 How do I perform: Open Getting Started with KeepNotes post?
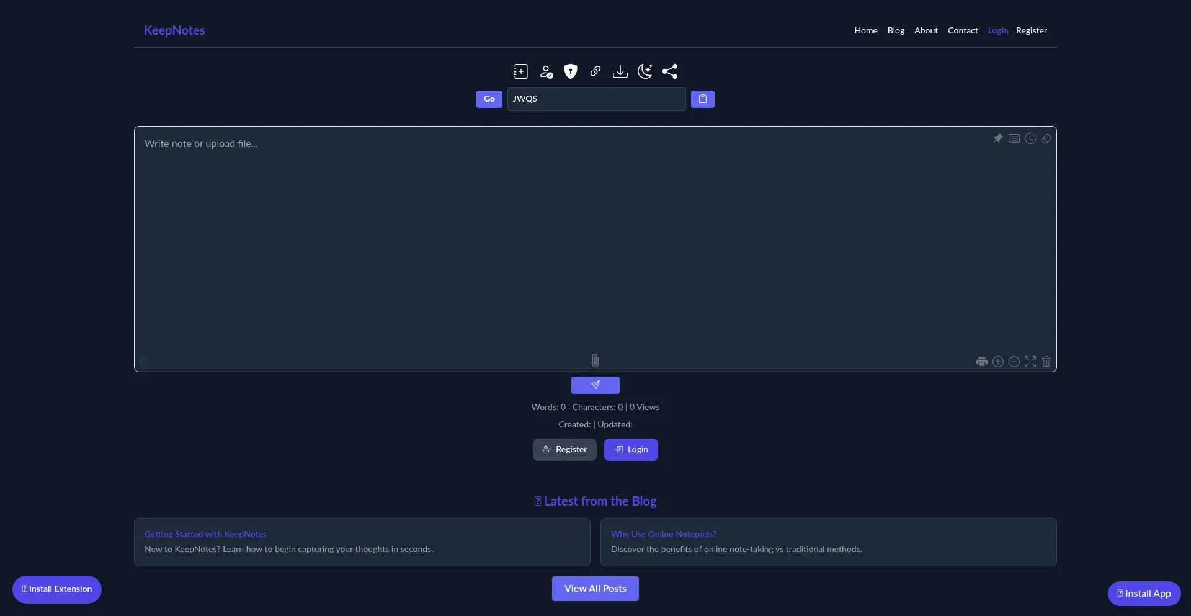point(205,534)
